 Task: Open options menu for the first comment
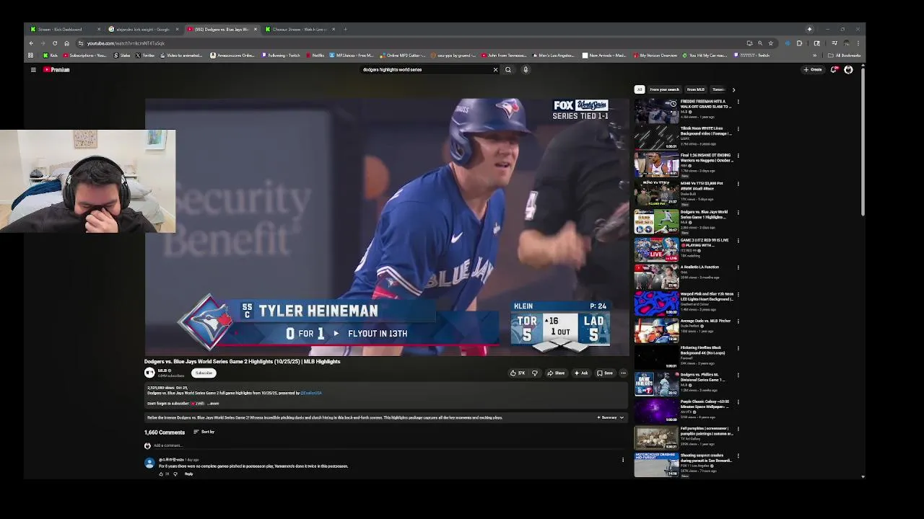coord(623,460)
